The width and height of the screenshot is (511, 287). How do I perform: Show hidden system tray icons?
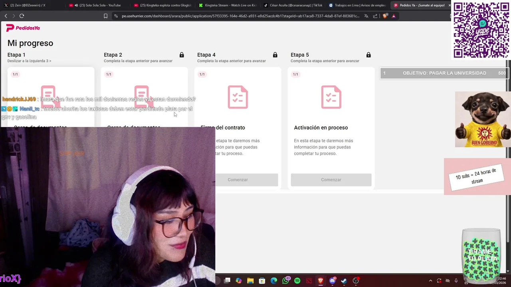(x=430, y=281)
